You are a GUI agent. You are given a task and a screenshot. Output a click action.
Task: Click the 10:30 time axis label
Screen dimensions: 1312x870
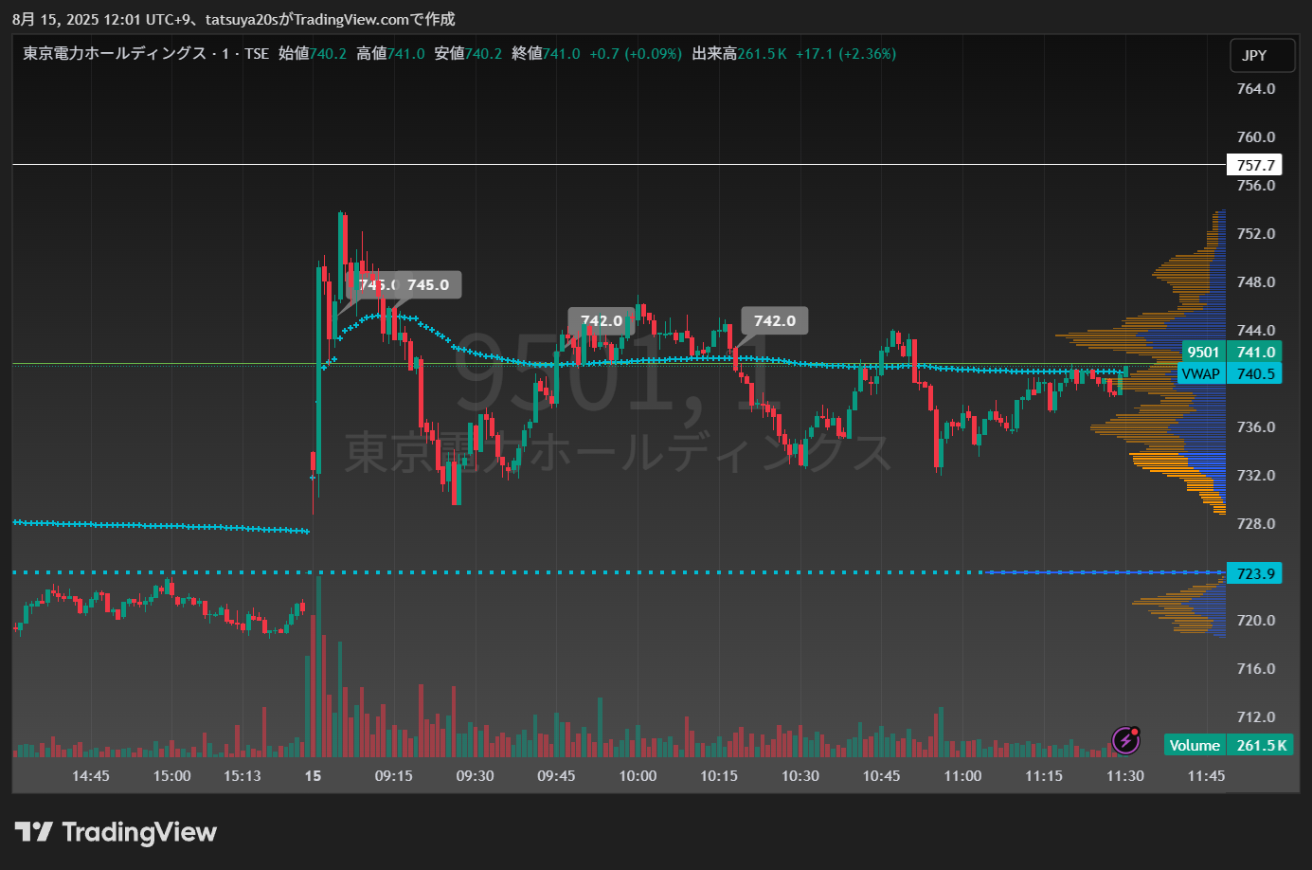point(800,776)
